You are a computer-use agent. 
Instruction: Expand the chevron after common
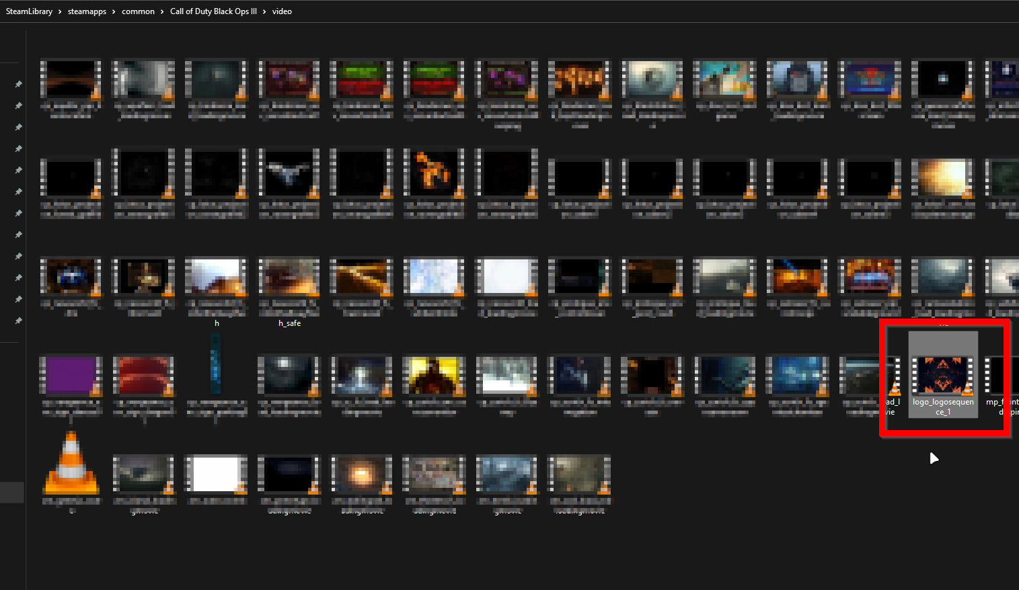click(x=163, y=11)
